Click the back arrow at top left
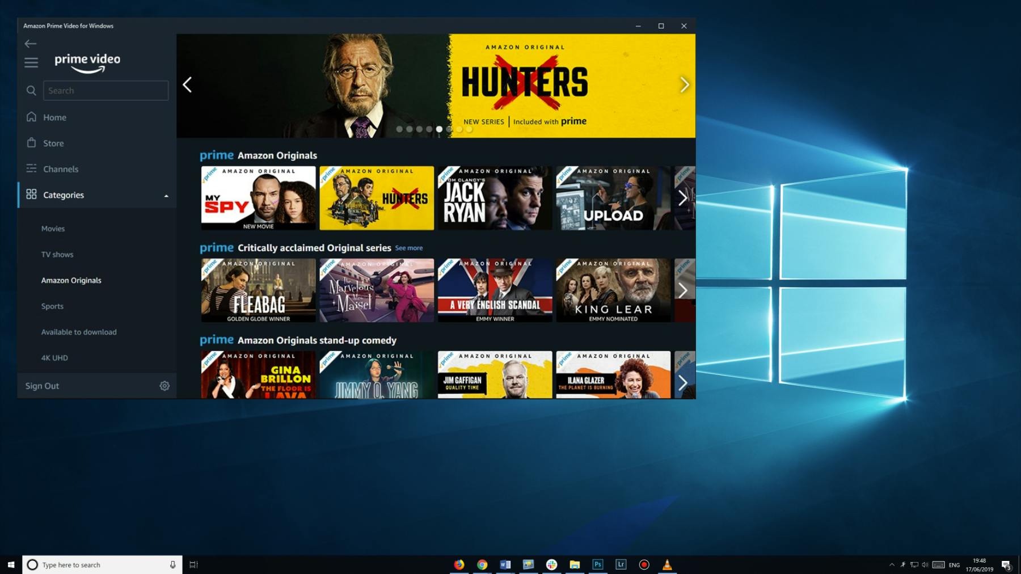Viewport: 1021px width, 574px height. pyautogui.click(x=30, y=43)
